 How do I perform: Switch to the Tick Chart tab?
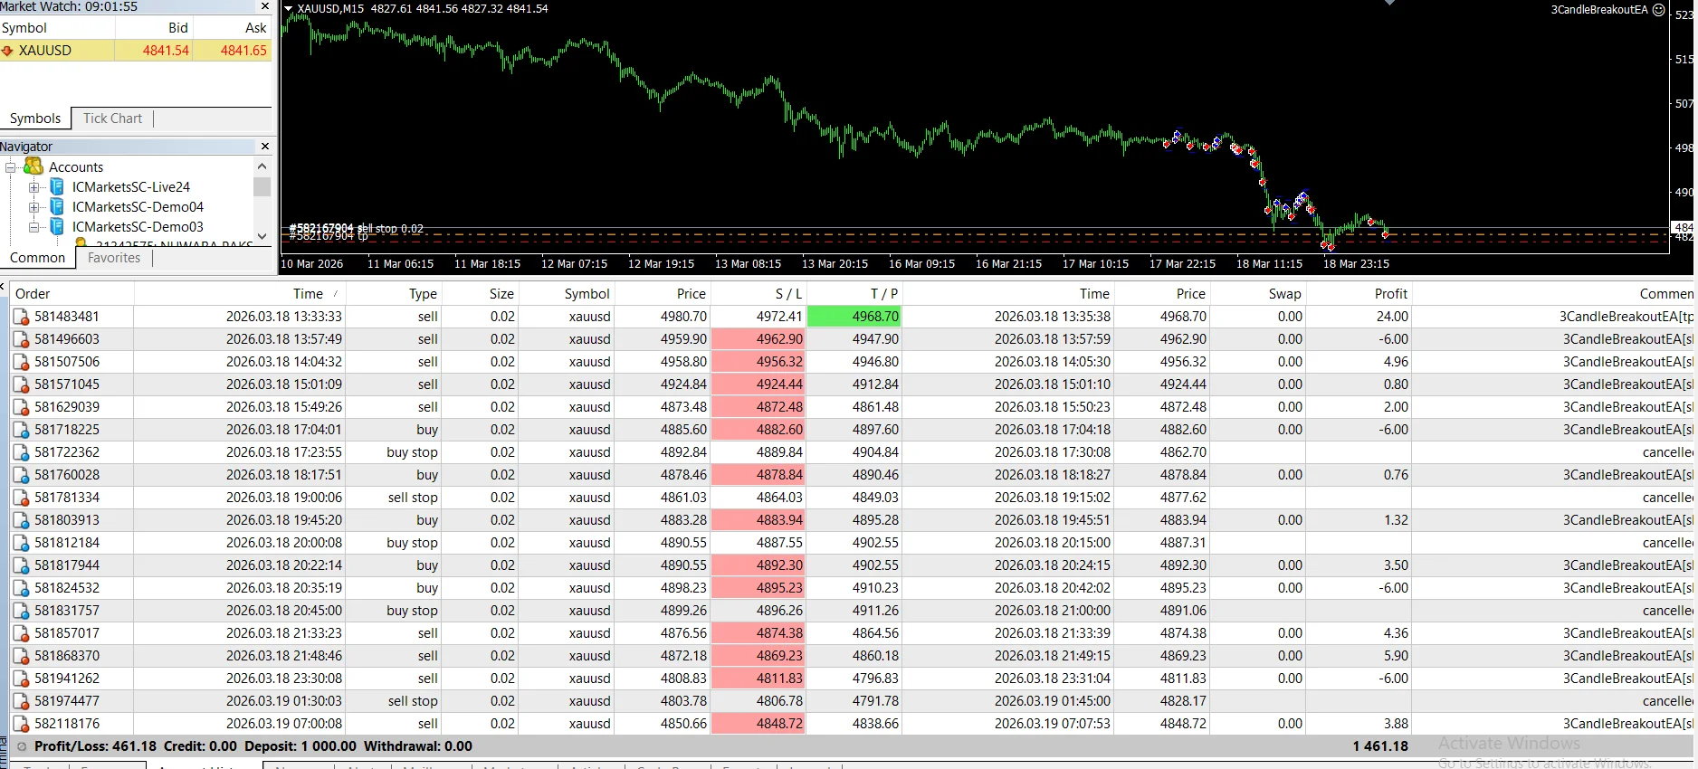pos(112,119)
